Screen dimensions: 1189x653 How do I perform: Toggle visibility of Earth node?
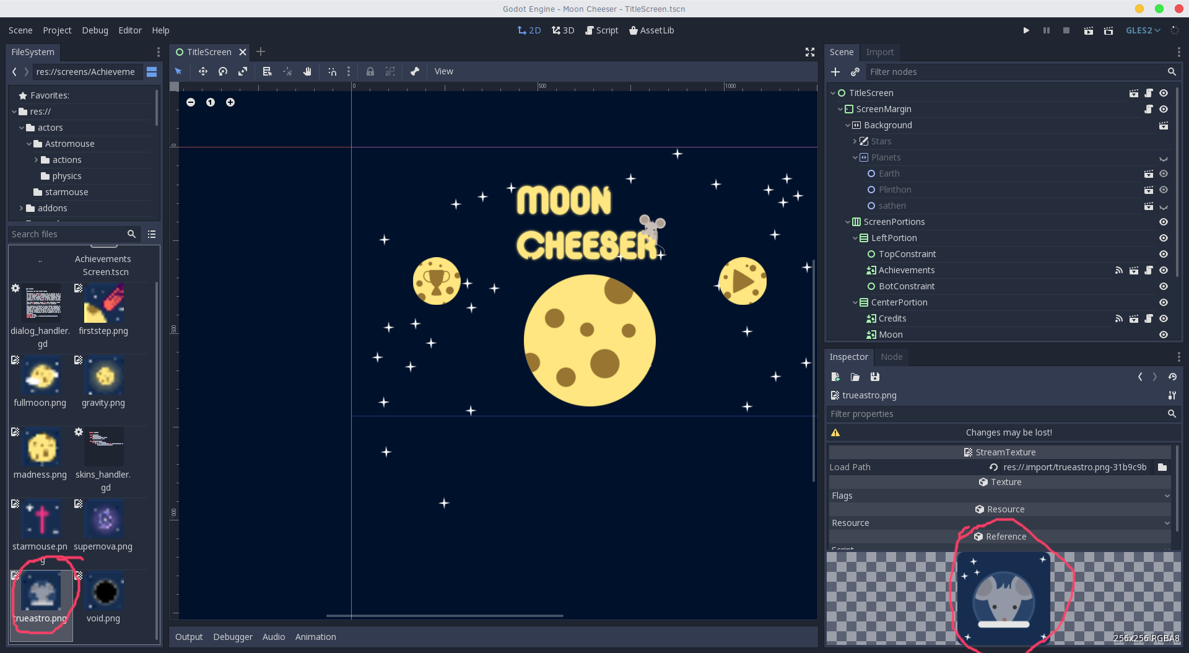(1164, 173)
